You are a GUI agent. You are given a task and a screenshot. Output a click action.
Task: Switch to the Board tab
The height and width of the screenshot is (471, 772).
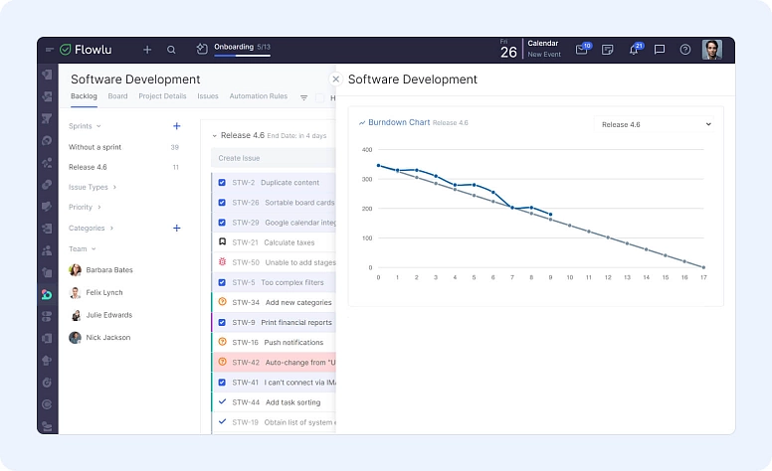tap(117, 96)
